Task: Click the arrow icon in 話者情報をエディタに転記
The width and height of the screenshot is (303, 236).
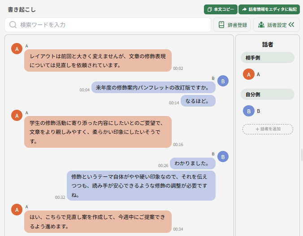Action: pyautogui.click(x=244, y=9)
